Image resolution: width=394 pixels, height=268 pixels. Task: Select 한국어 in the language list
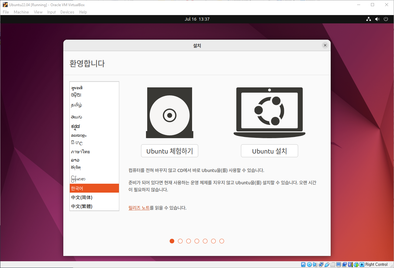pyautogui.click(x=94, y=188)
